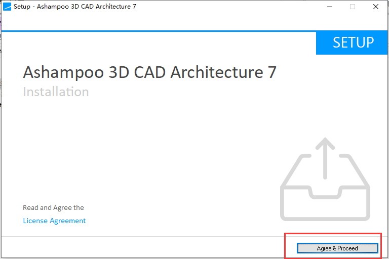Click the 'Read and Agree the' text
Screen dimensions: 389x259
tap(53, 208)
